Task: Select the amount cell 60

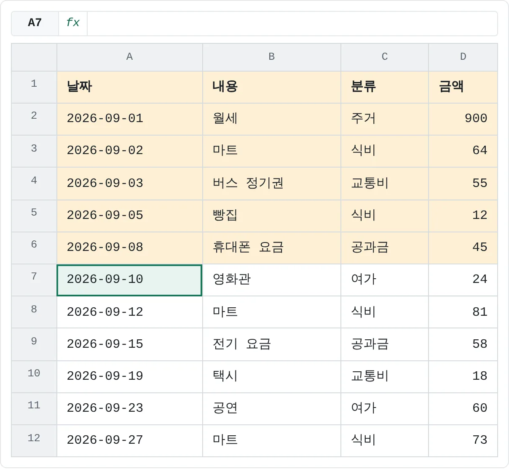Action: click(463, 409)
